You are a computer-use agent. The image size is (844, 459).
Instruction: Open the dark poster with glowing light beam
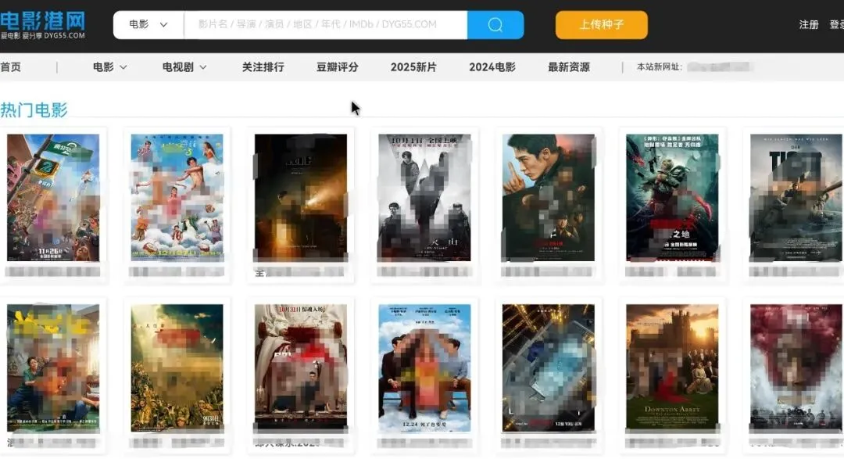tap(301, 198)
